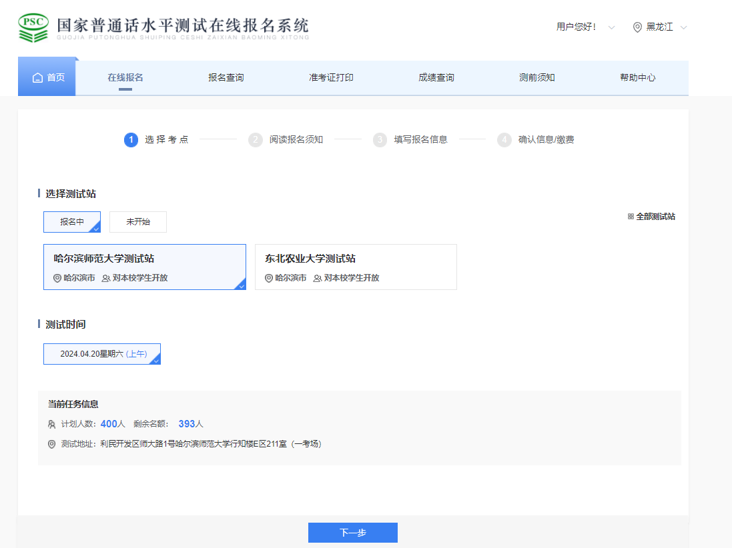732x548 pixels.
Task: Click step 2 circle 阅读报名须知
Action: (256, 139)
